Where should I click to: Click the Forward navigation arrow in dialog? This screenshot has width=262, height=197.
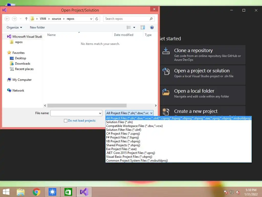point(14,19)
